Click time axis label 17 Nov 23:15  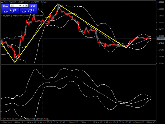pyautogui.click(x=125, y=122)
